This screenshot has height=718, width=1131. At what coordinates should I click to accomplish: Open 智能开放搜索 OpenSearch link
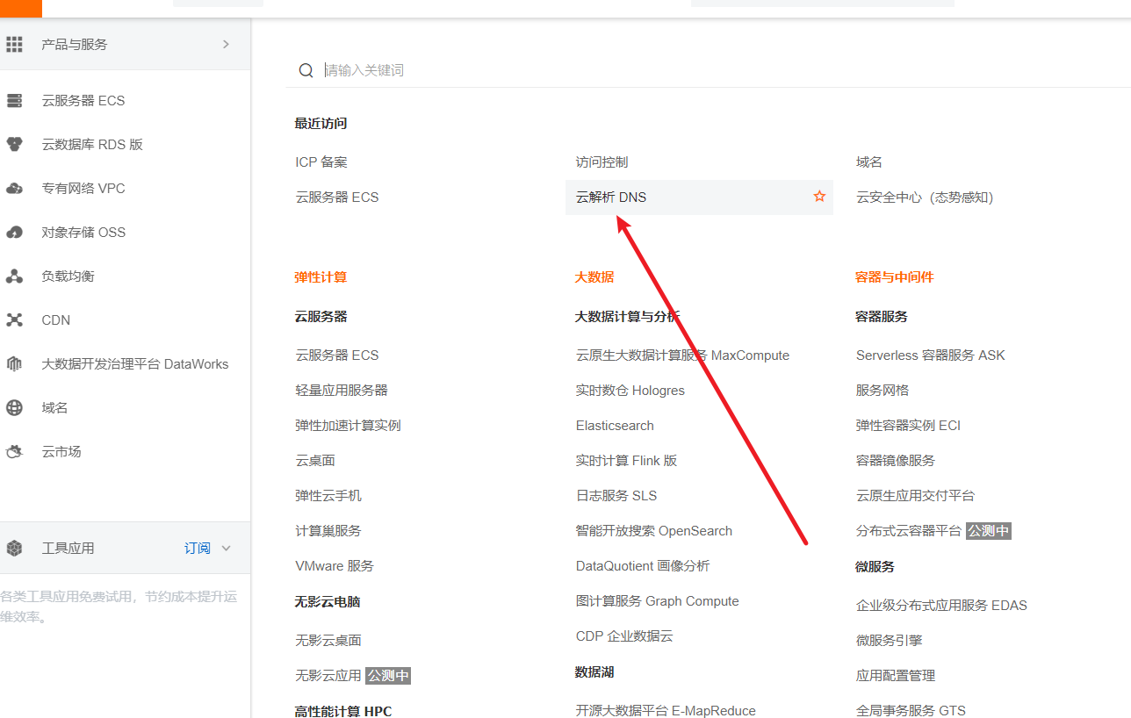[654, 531]
